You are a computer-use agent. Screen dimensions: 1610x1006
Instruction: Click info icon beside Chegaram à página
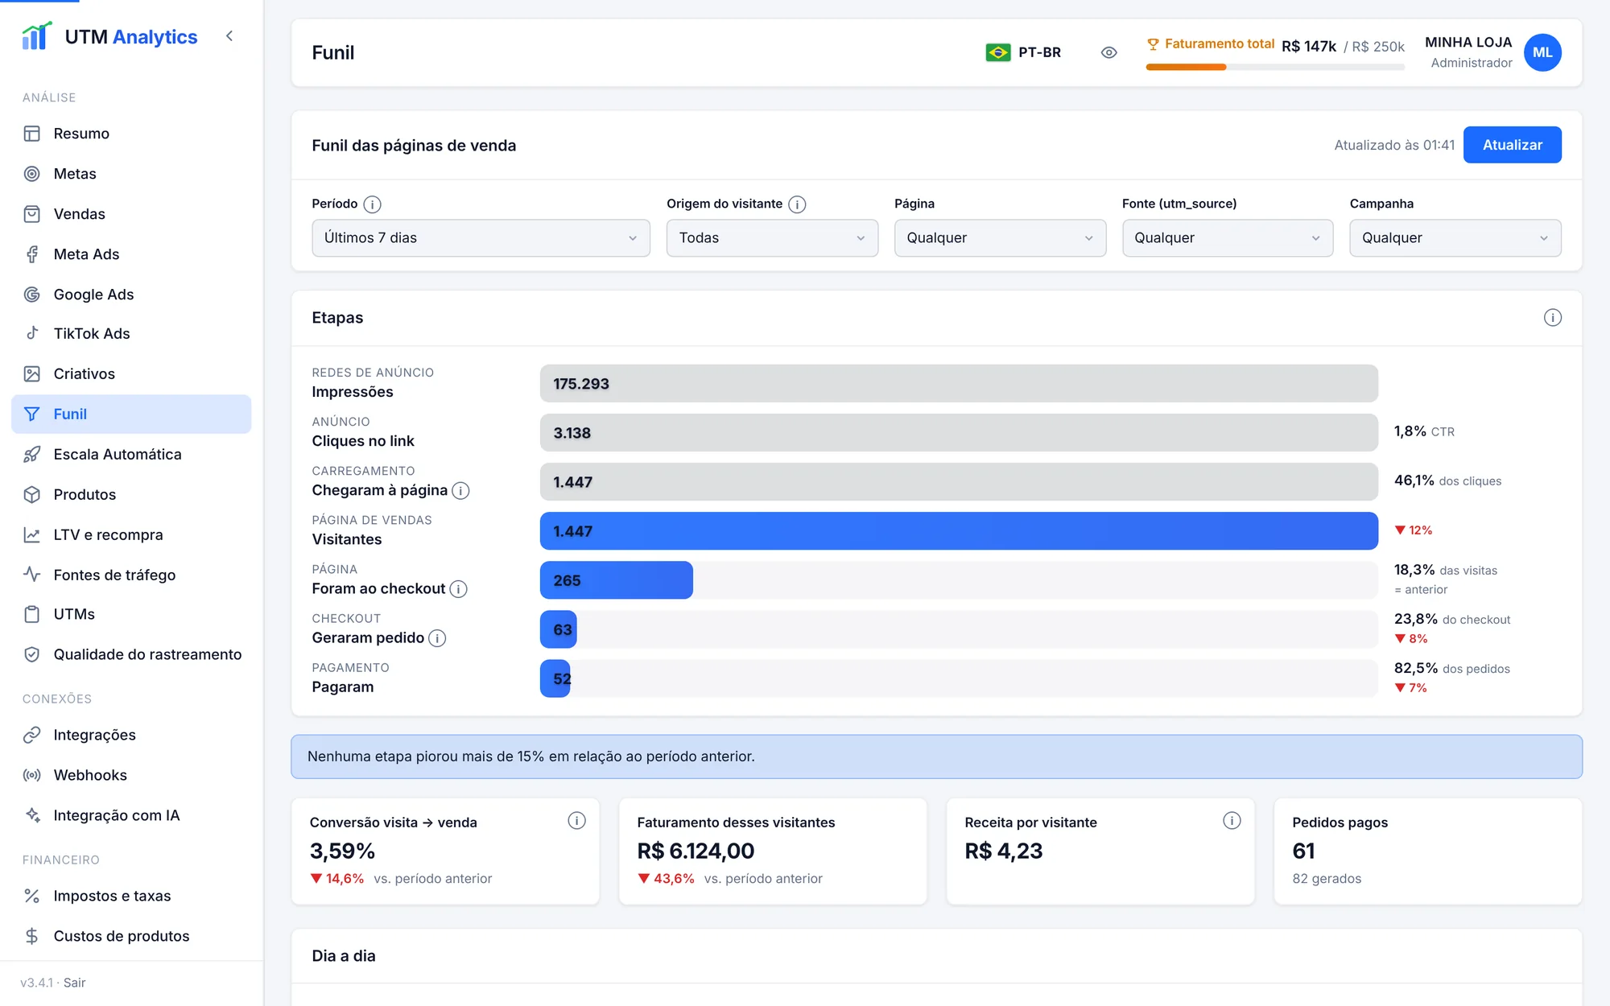(x=460, y=491)
